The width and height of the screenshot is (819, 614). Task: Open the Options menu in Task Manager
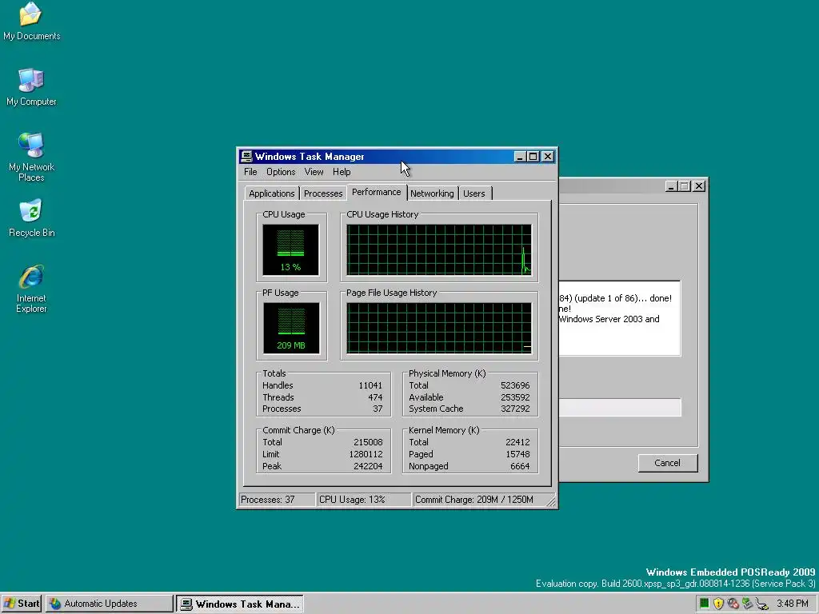point(281,172)
